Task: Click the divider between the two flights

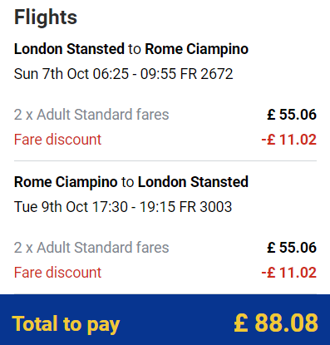Action: coord(165,160)
